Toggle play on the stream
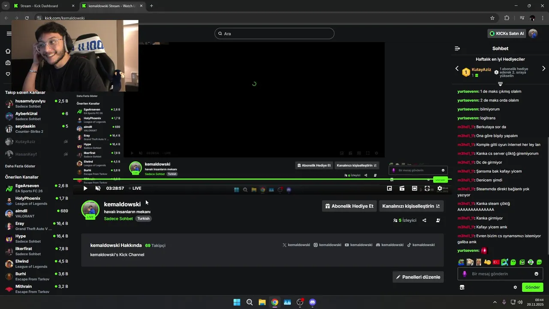This screenshot has width=549, height=309. tap(85, 188)
